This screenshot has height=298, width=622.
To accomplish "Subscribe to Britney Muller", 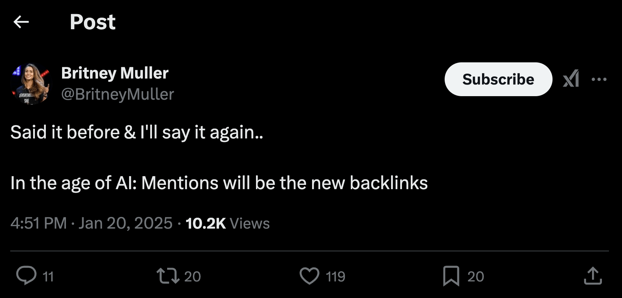I will click(x=498, y=79).
